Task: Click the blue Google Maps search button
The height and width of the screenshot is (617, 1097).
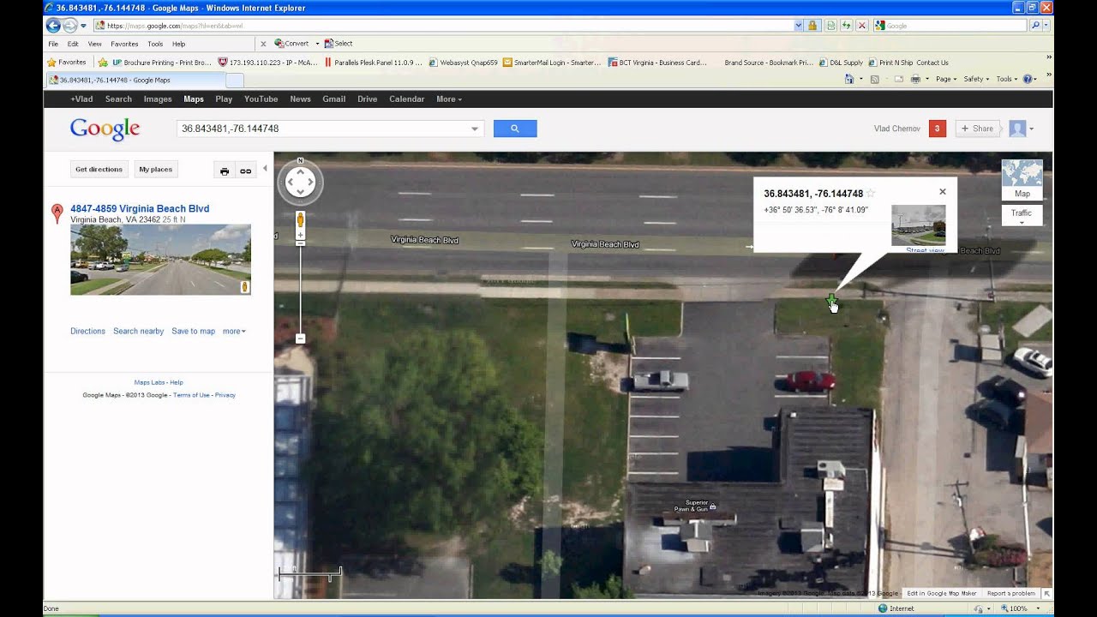Action: point(515,129)
